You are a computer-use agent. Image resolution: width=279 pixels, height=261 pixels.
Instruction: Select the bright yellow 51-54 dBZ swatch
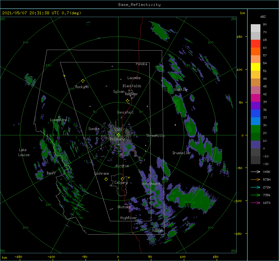click(255, 67)
